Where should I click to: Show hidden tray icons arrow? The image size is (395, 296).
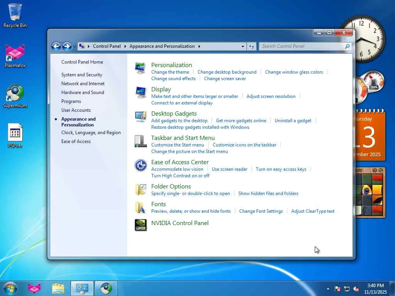[328, 289]
